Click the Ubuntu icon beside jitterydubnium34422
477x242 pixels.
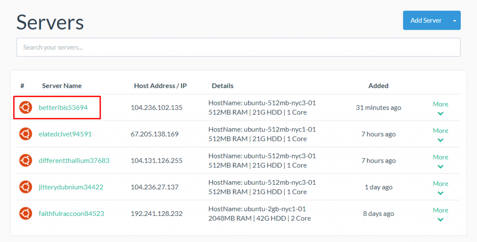click(x=26, y=187)
